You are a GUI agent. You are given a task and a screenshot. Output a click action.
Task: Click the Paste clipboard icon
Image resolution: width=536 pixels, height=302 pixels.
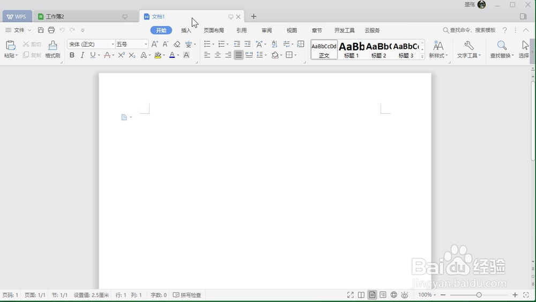11,46
